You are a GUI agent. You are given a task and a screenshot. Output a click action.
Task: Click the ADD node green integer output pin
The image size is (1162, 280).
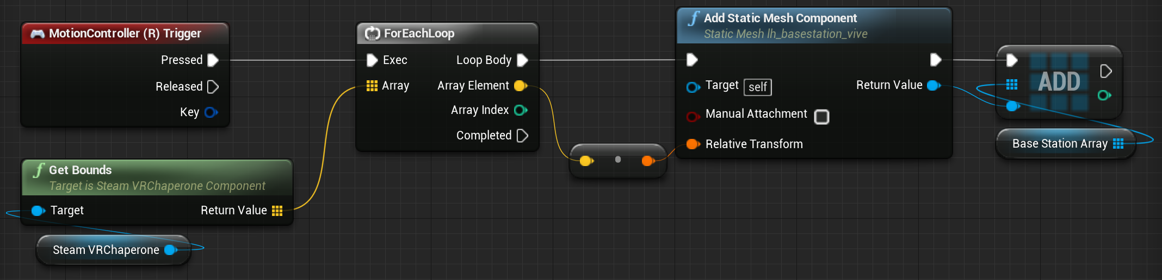point(1104,96)
